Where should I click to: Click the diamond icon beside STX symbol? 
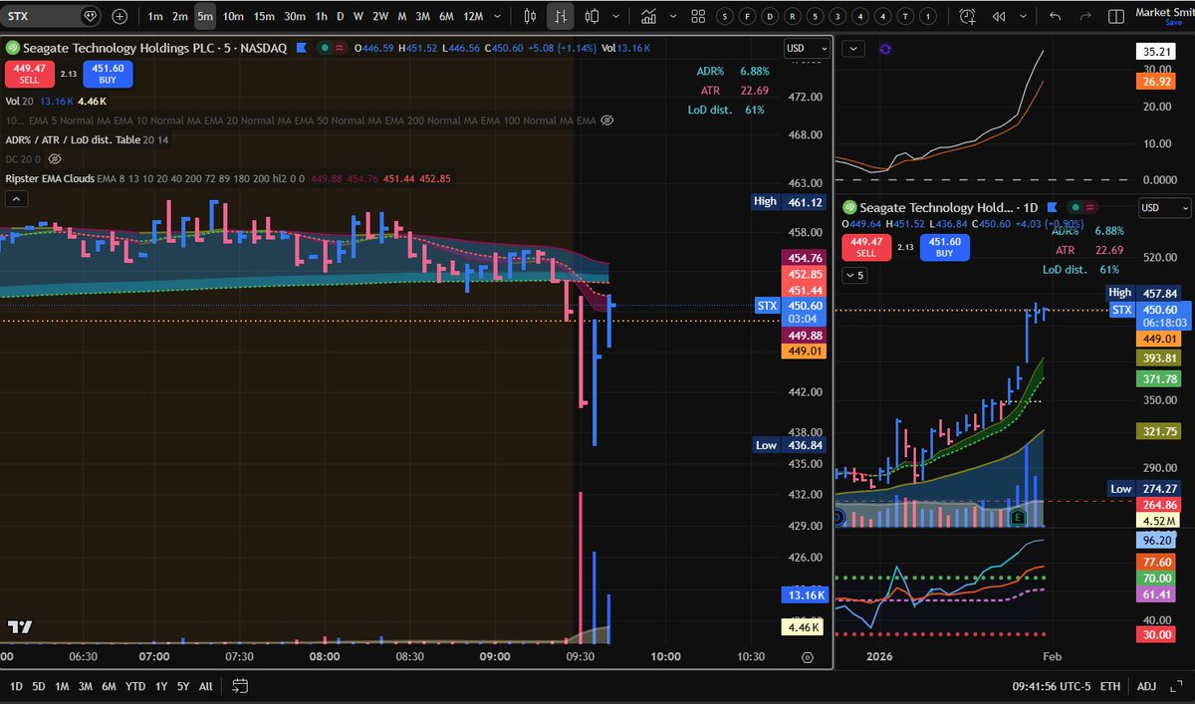click(x=90, y=16)
